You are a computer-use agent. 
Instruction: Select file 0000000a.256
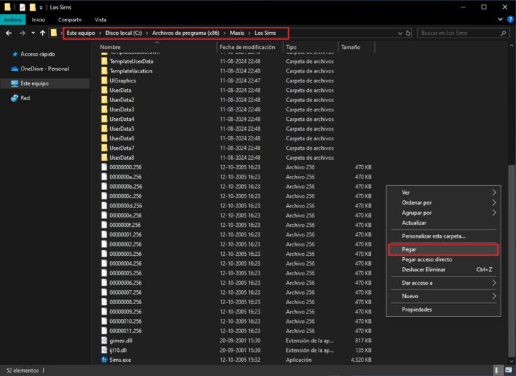pos(126,177)
